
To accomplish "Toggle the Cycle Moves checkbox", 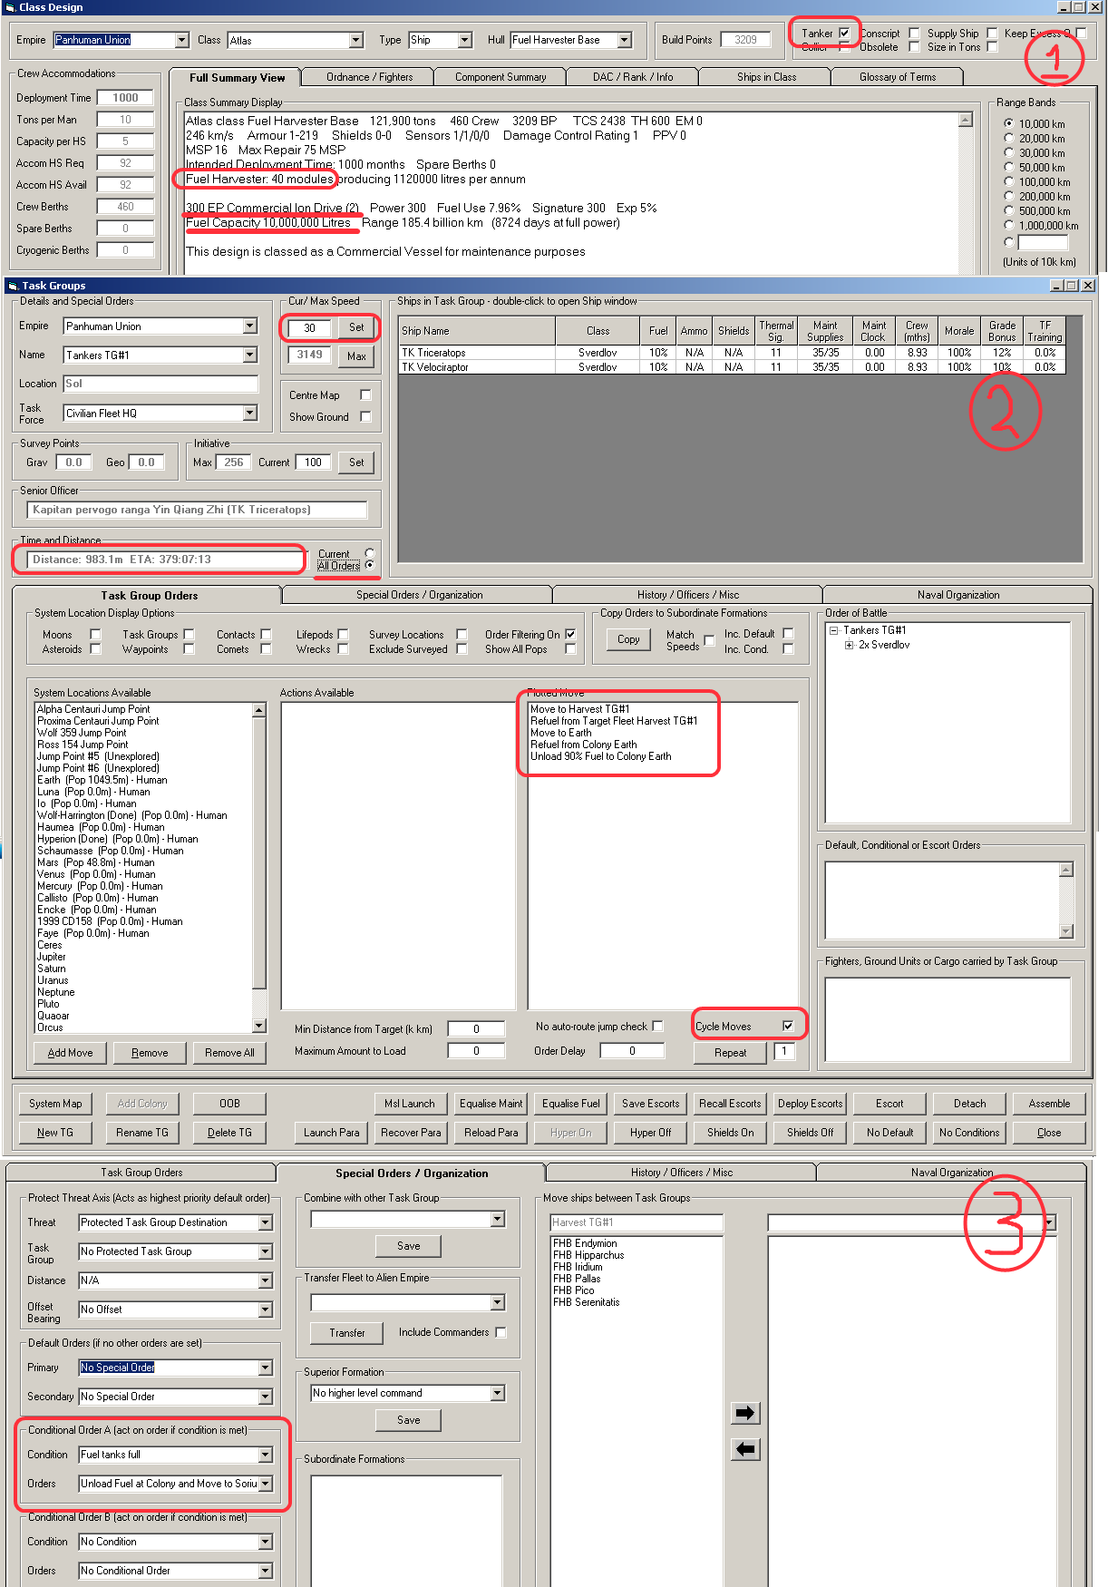I will (x=788, y=1026).
